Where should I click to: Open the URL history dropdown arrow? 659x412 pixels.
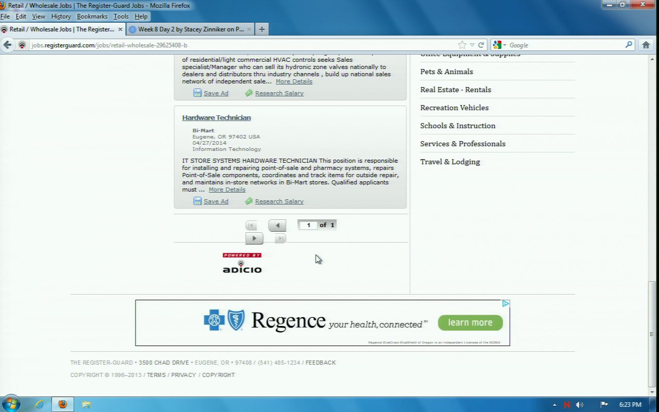[x=472, y=45]
